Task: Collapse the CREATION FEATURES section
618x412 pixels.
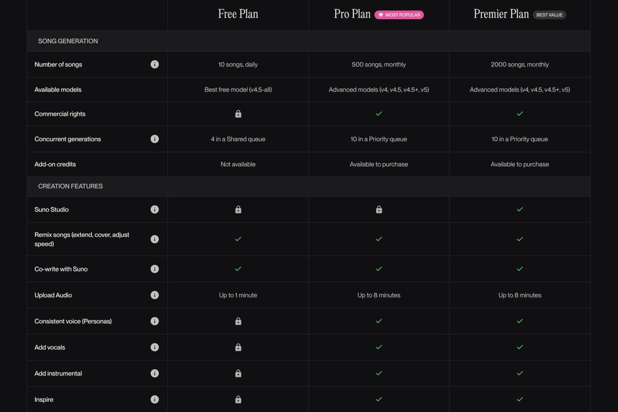Action: 70,186
